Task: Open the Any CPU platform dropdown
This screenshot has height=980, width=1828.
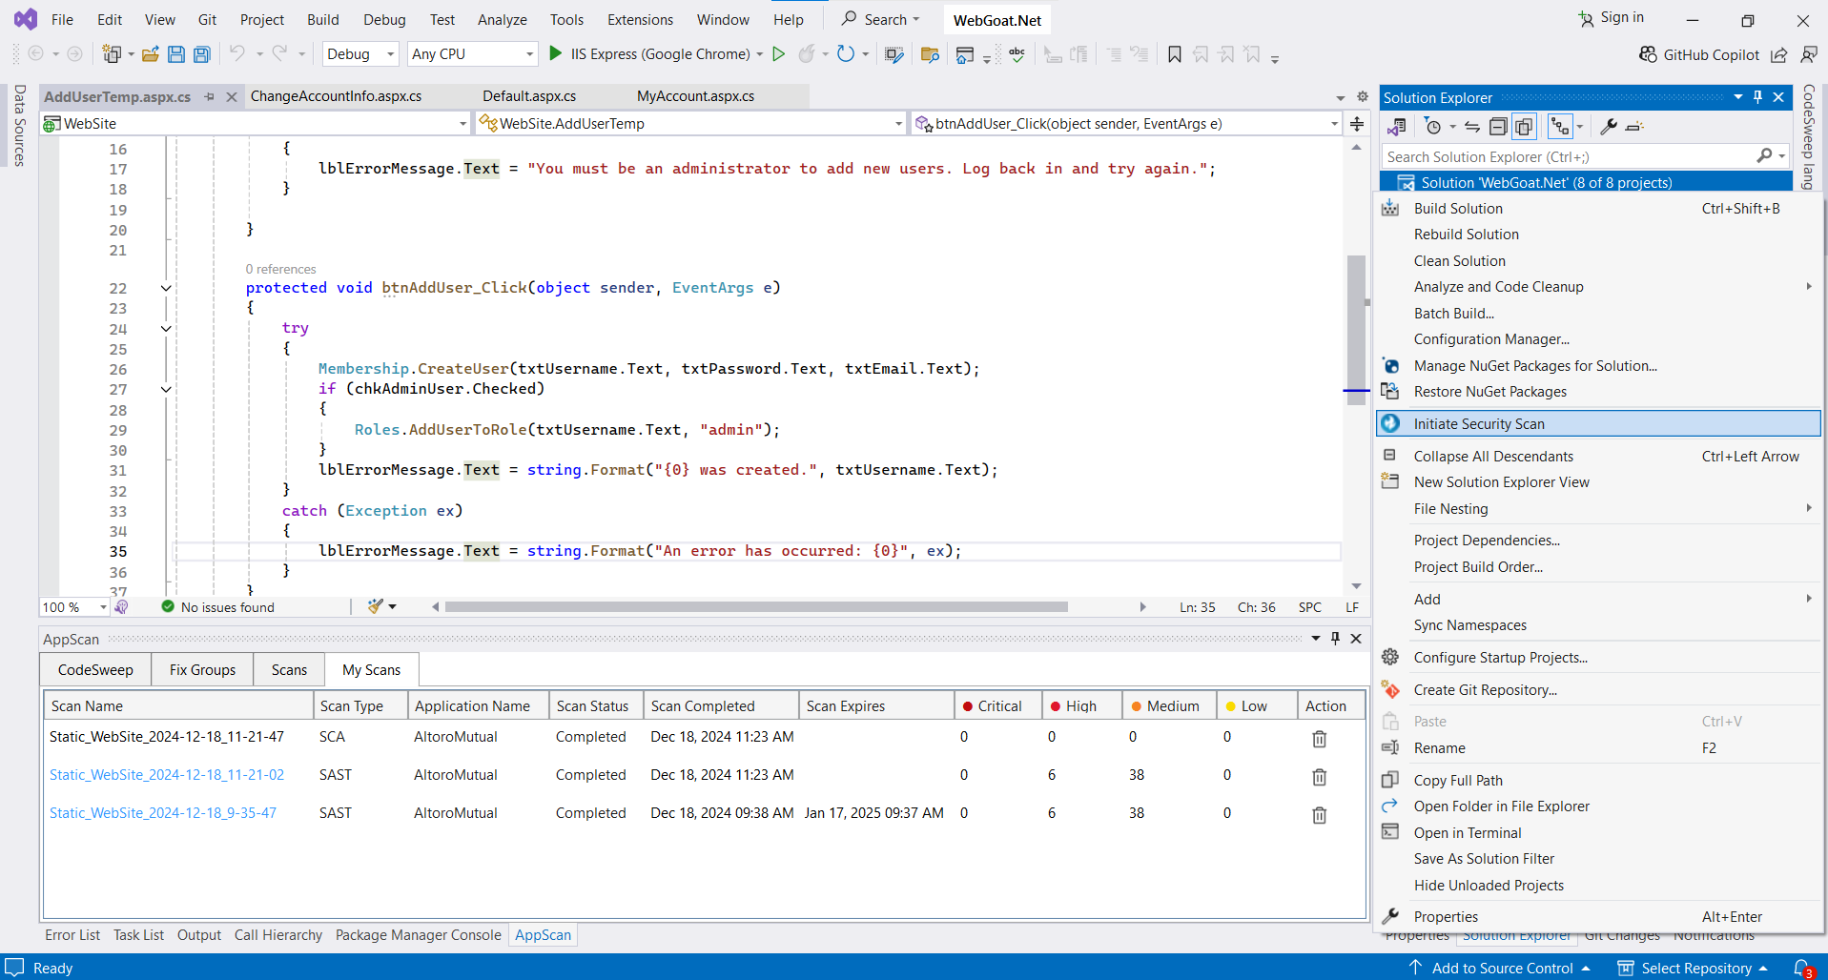Action: [472, 54]
